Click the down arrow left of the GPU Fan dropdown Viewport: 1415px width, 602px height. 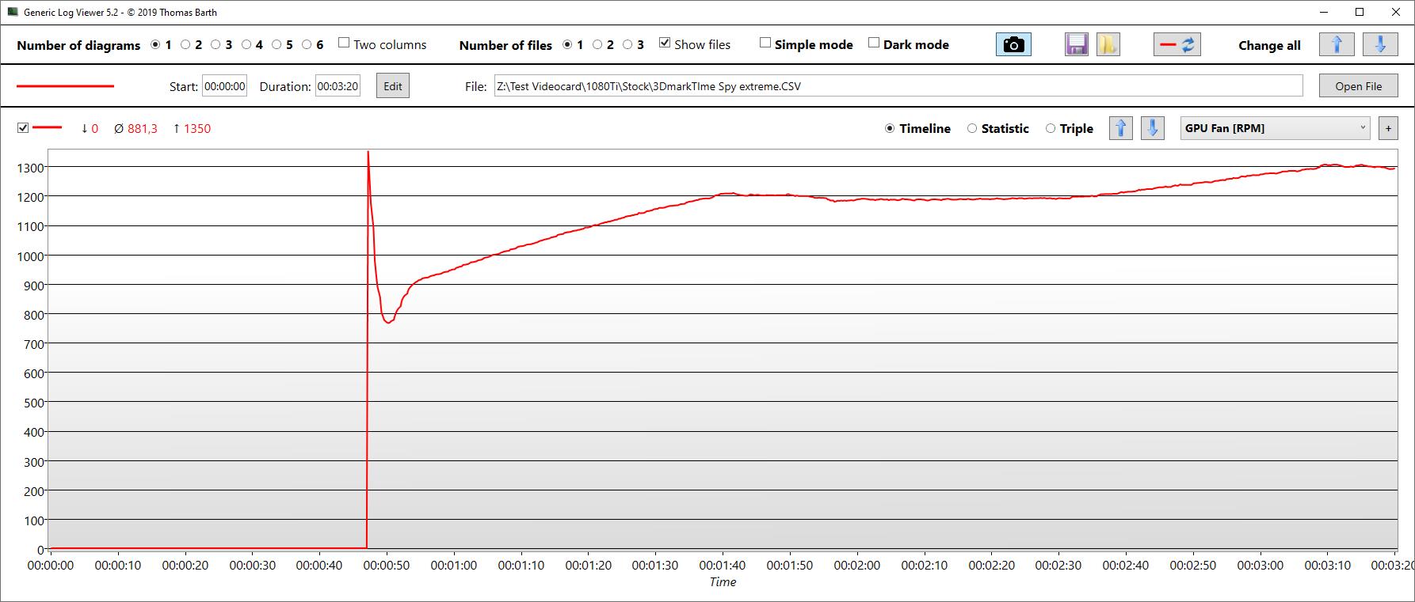[1153, 128]
